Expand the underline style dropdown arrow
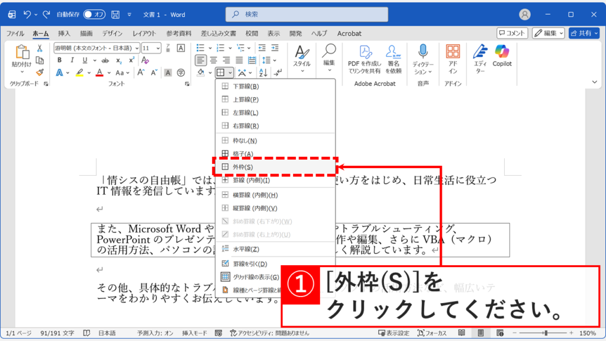Image resolution: width=606 pixels, height=341 pixels. 95,59
